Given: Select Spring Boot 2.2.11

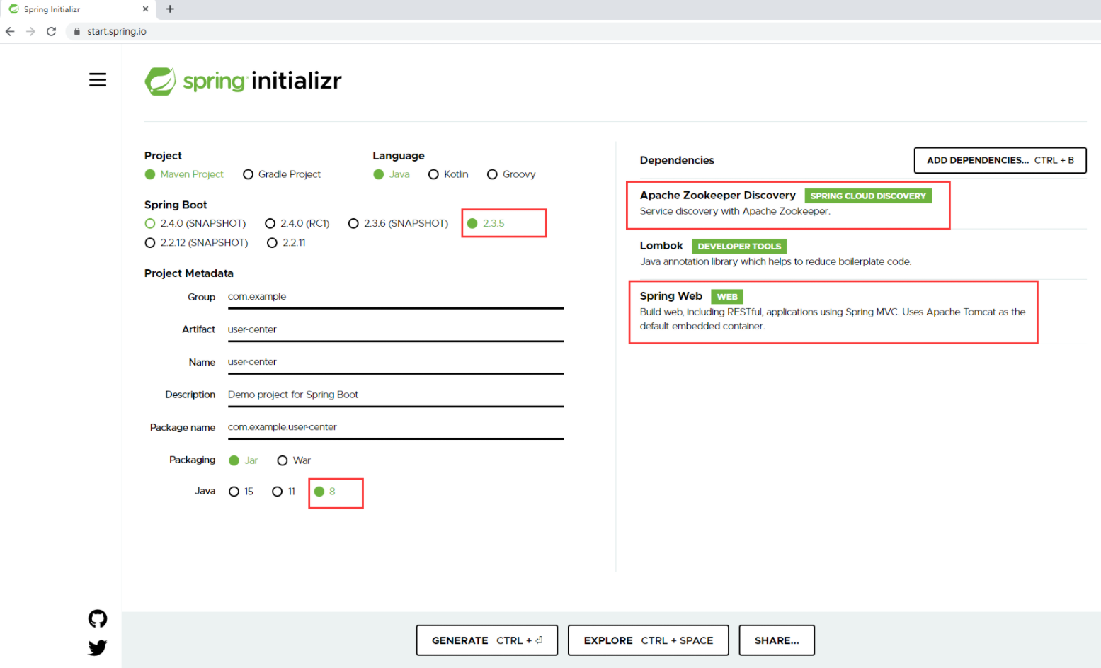Looking at the screenshot, I should point(286,242).
